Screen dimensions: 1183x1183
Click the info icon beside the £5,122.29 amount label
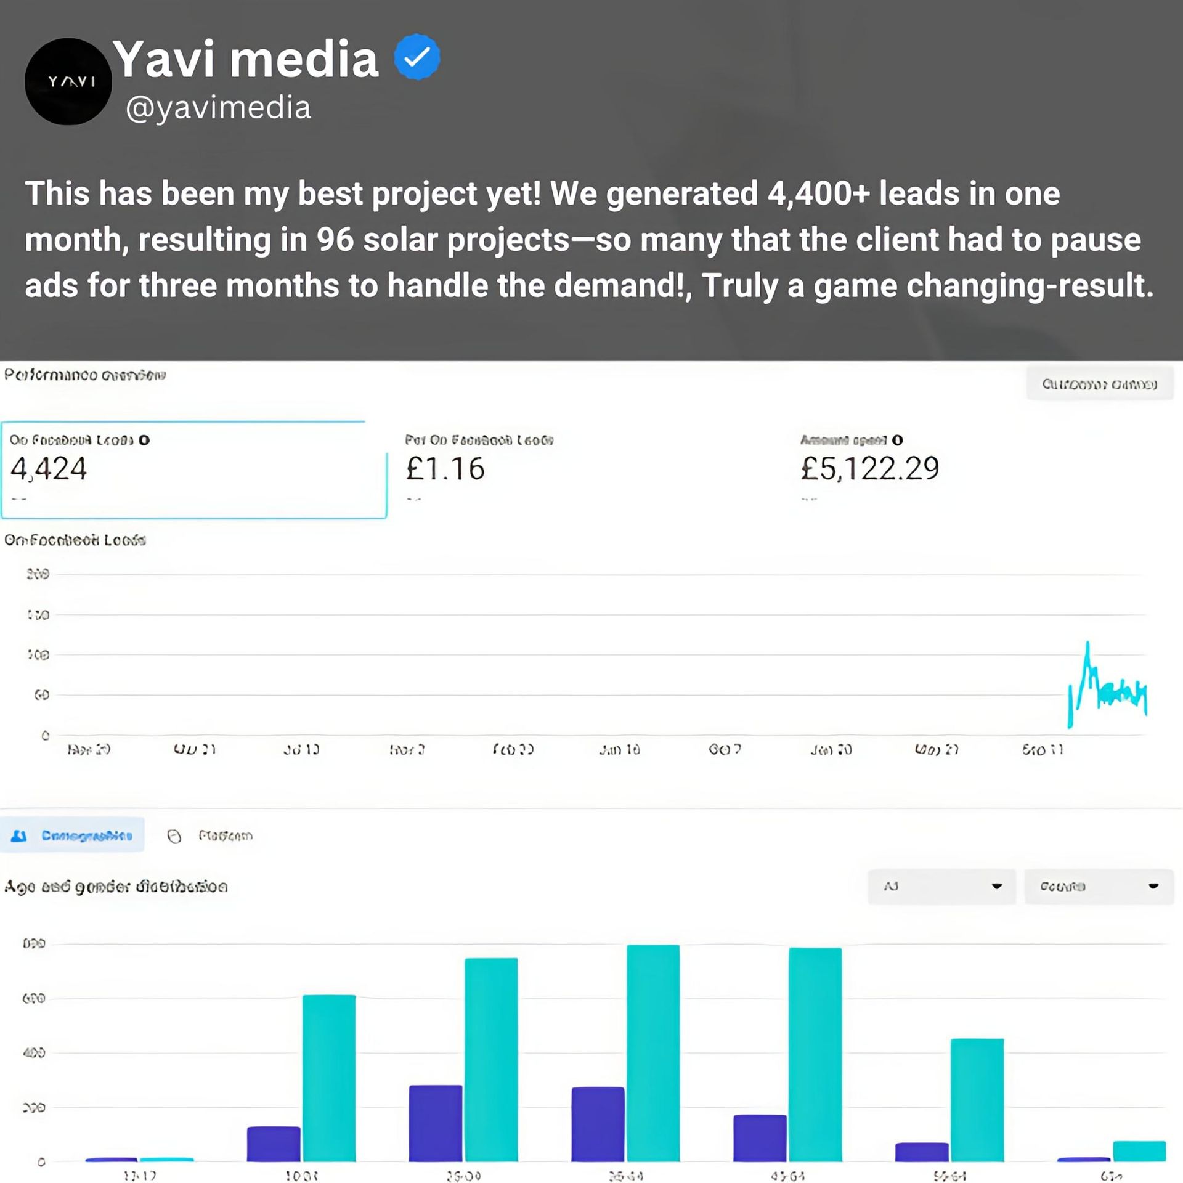[x=897, y=440]
